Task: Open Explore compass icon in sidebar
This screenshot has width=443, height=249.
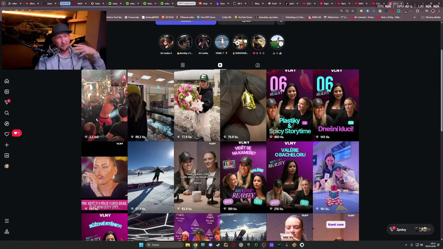Action: click(7, 123)
